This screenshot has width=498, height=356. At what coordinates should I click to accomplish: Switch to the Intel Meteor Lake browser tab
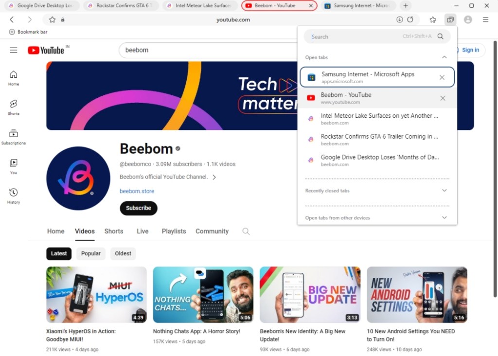coord(200,6)
